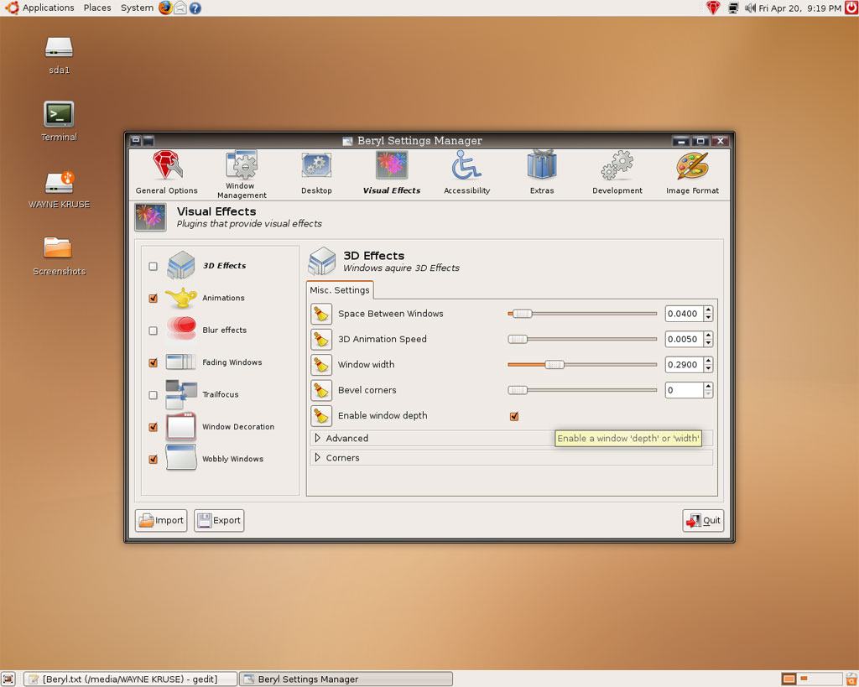The image size is (859, 687).
Task: Uncheck Enable window depth option
Action: tap(514, 416)
